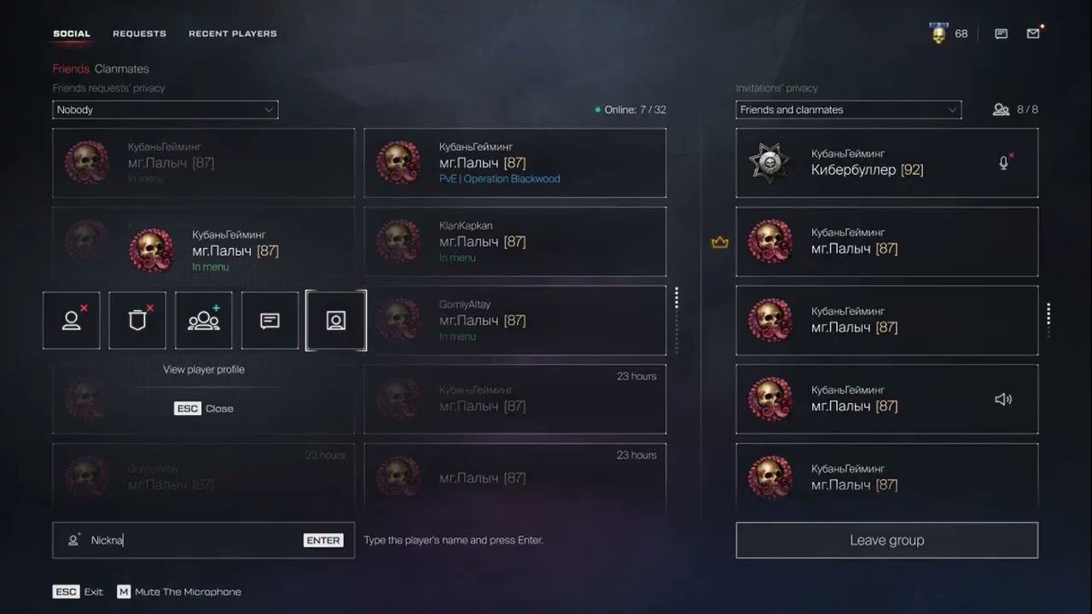The width and height of the screenshot is (1092, 614).
Task: Open the chat icon in top bar
Action: click(1002, 34)
